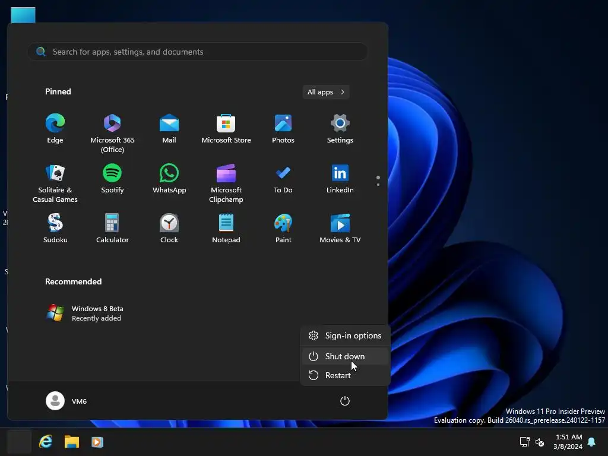Image resolution: width=608 pixels, height=456 pixels.
Task: Open Paint
Action: tap(283, 229)
